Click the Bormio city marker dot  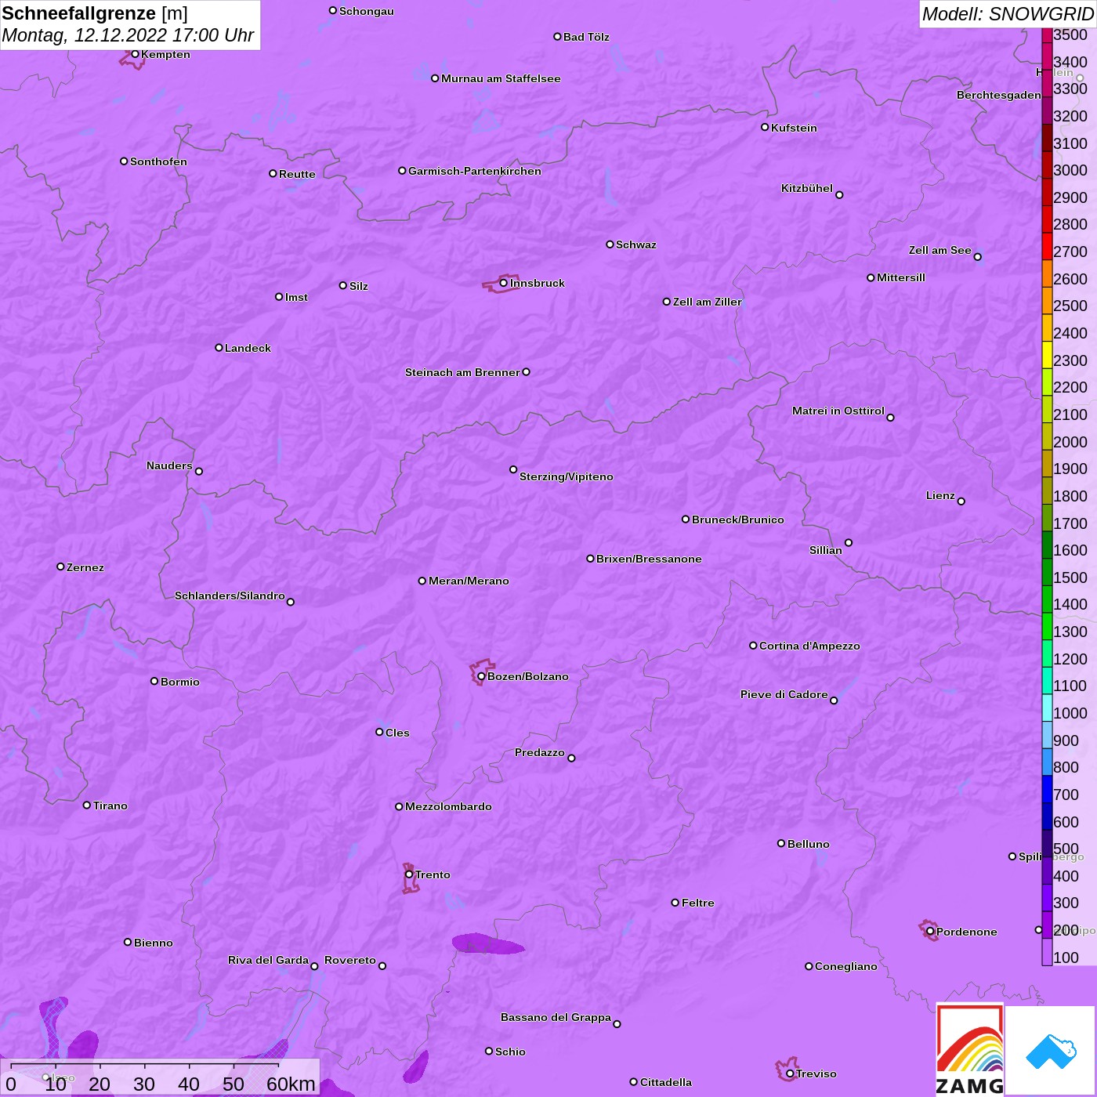point(154,681)
